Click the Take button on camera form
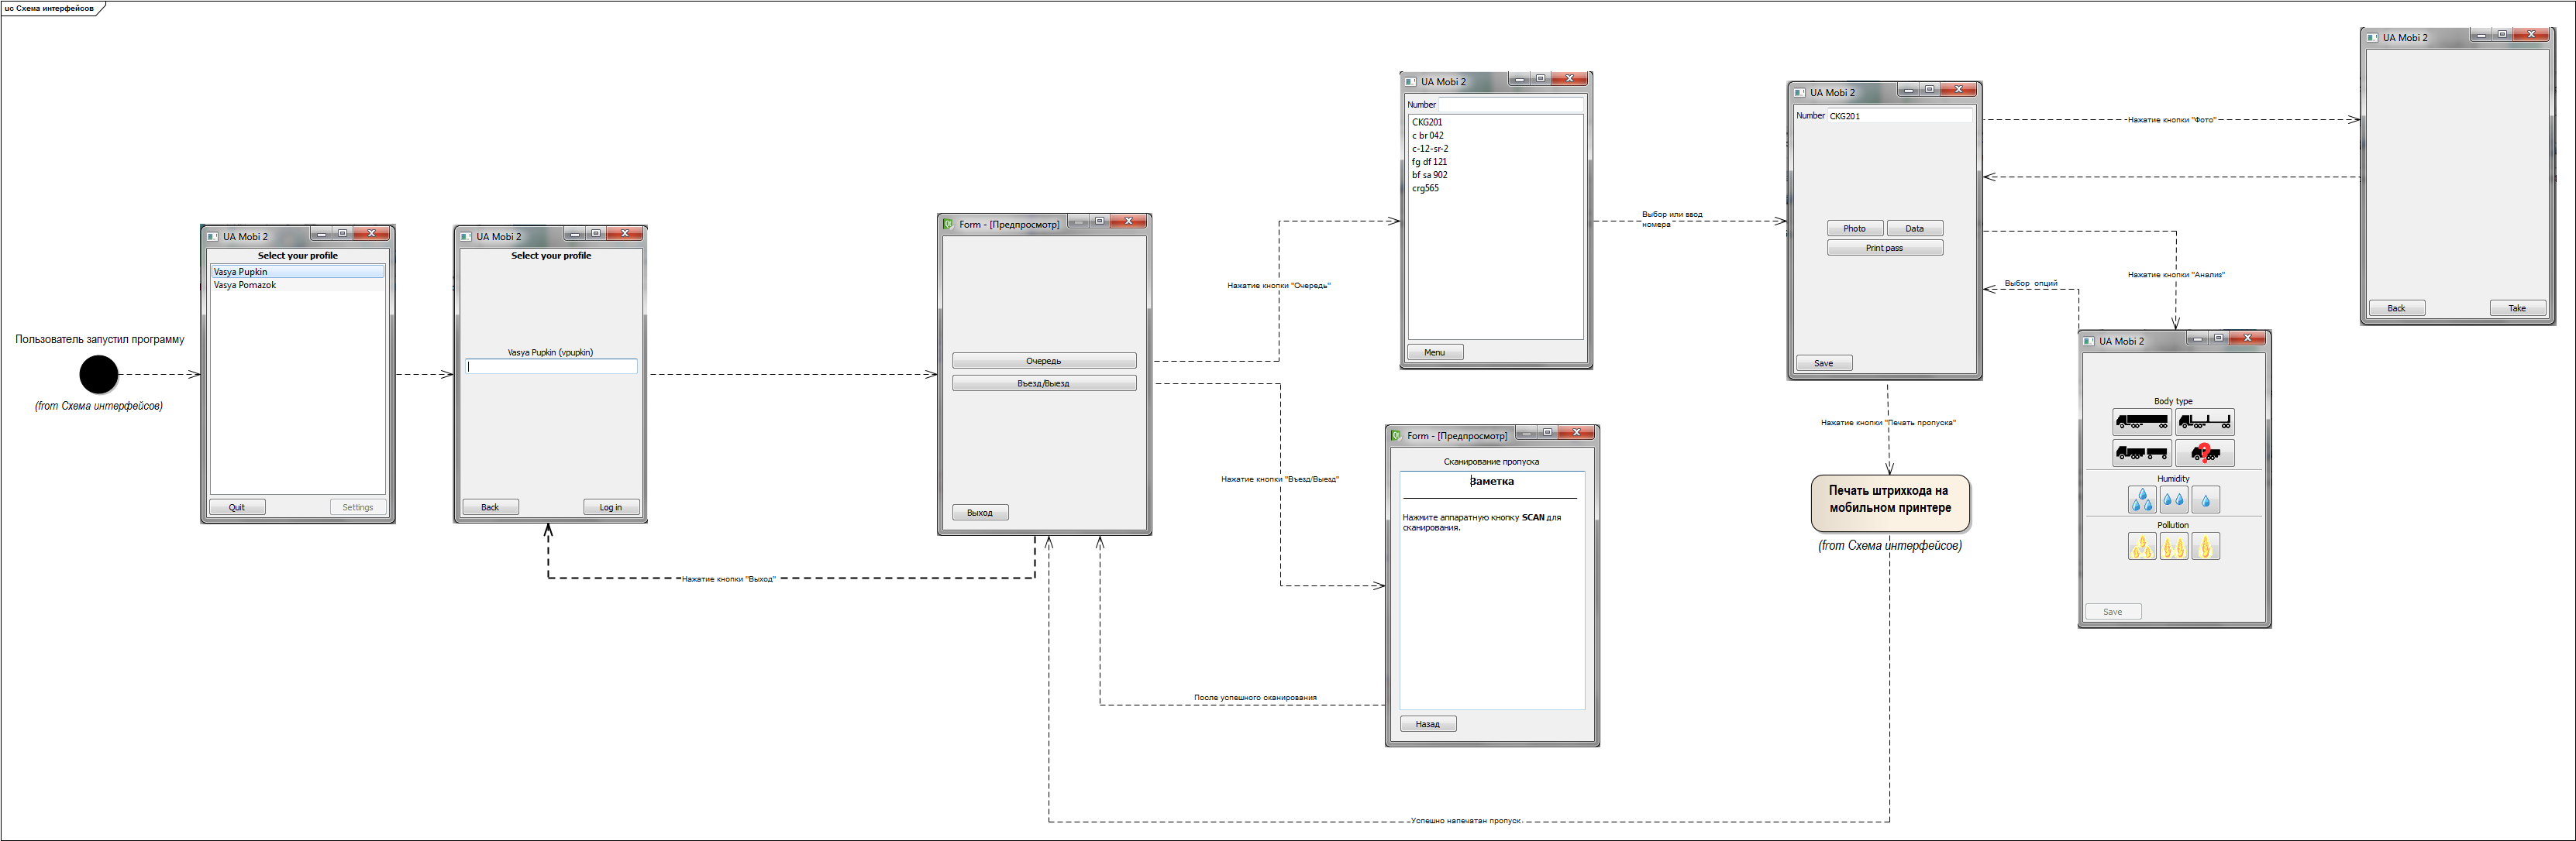The image size is (2576, 841). [2517, 307]
